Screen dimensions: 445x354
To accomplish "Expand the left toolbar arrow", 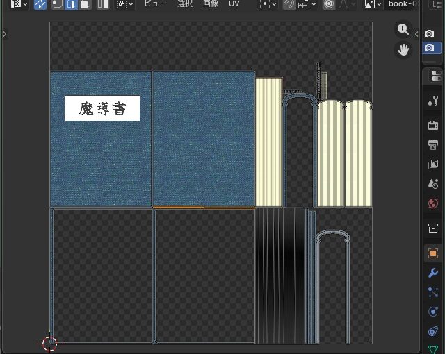I will [x=5, y=34].
